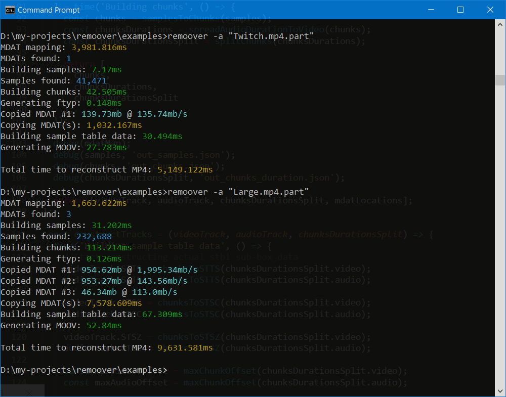This screenshot has width=506, height=397.
Task: Click the Command Prompt title bar text
Action: [x=49, y=10]
